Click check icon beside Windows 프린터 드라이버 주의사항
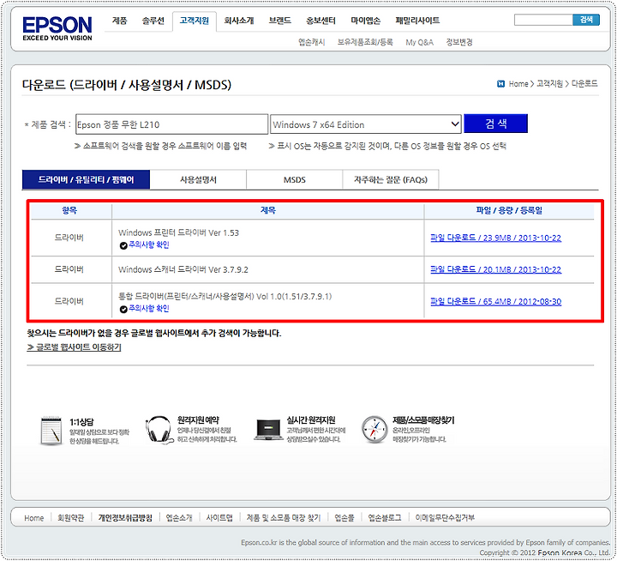Viewport: 617px width, 561px height. tap(123, 245)
